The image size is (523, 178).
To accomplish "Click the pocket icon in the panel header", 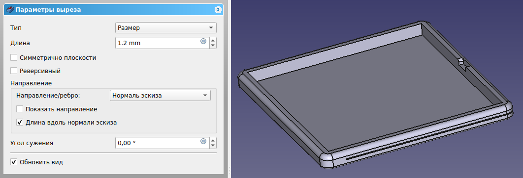I will 10,10.
